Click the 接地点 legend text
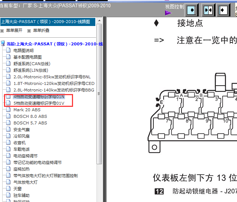This screenshot has width=237, height=202. [190, 23]
